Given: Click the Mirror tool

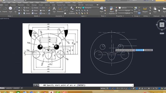Looking at the screenshot, I should [35, 11].
